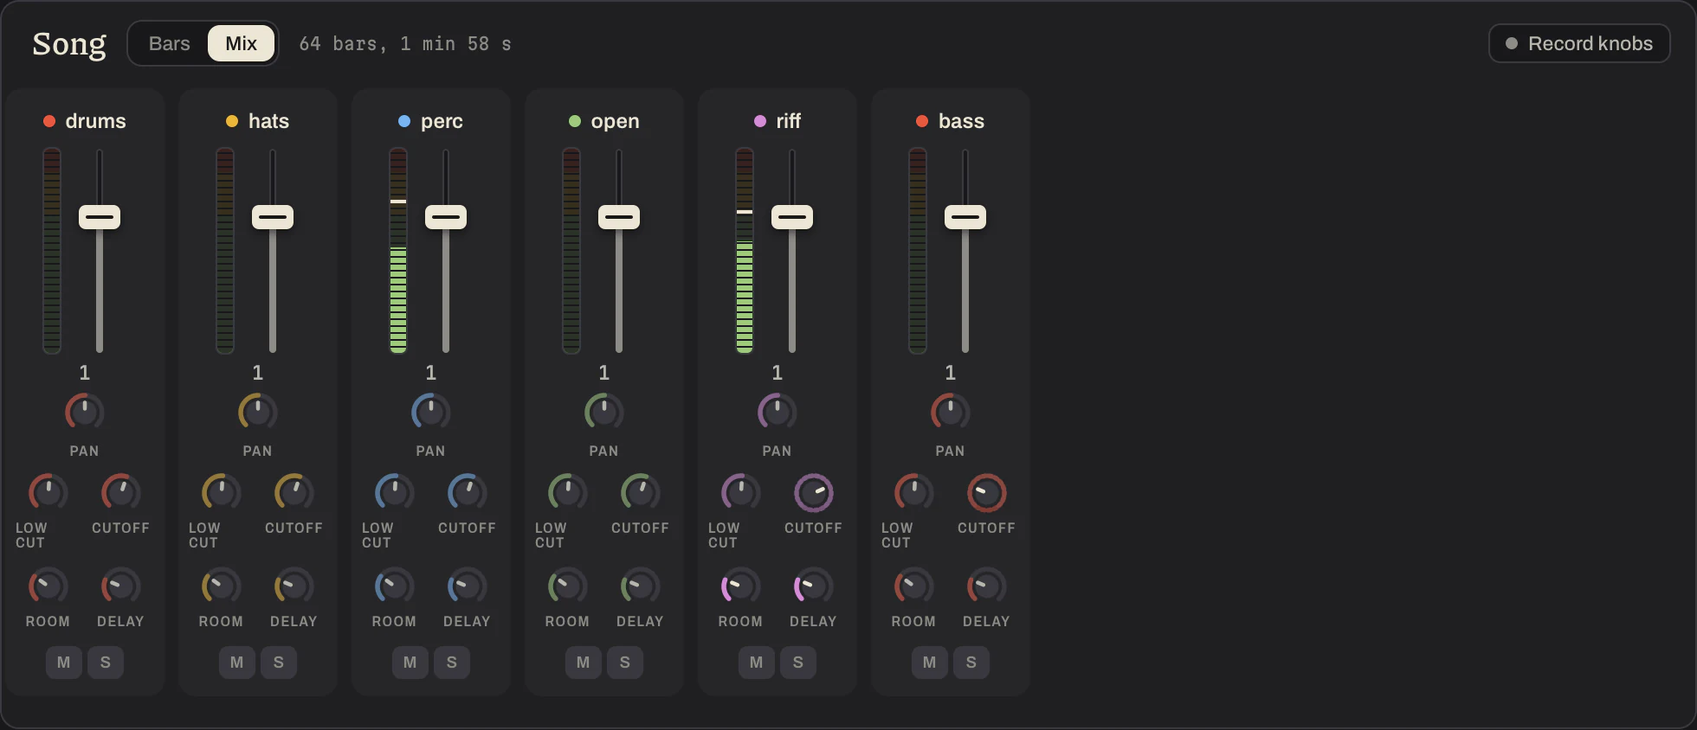Click the open cutoff knob
This screenshot has width=1697, height=730.
click(640, 493)
